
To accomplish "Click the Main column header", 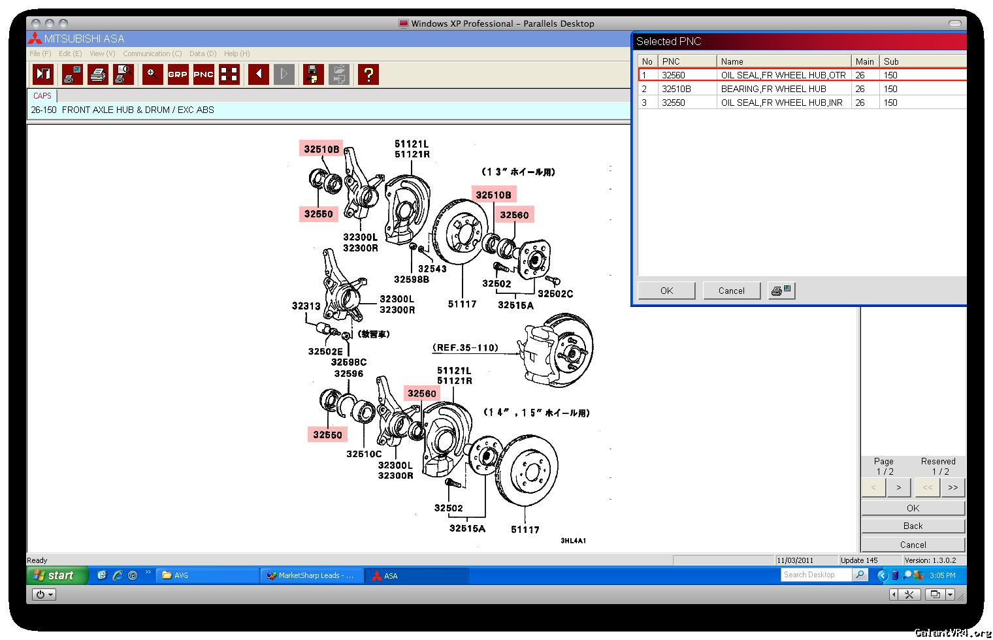I will click(865, 61).
